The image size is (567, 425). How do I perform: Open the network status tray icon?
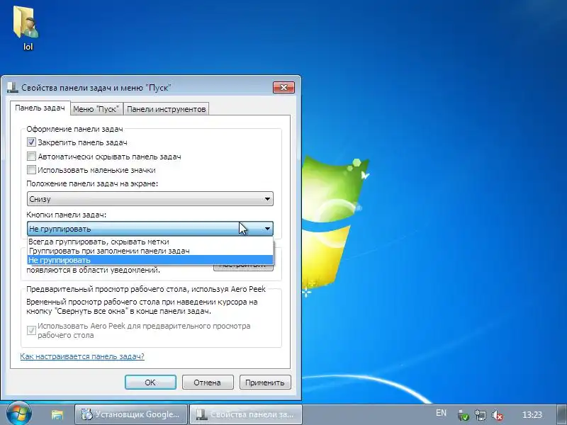tap(481, 415)
